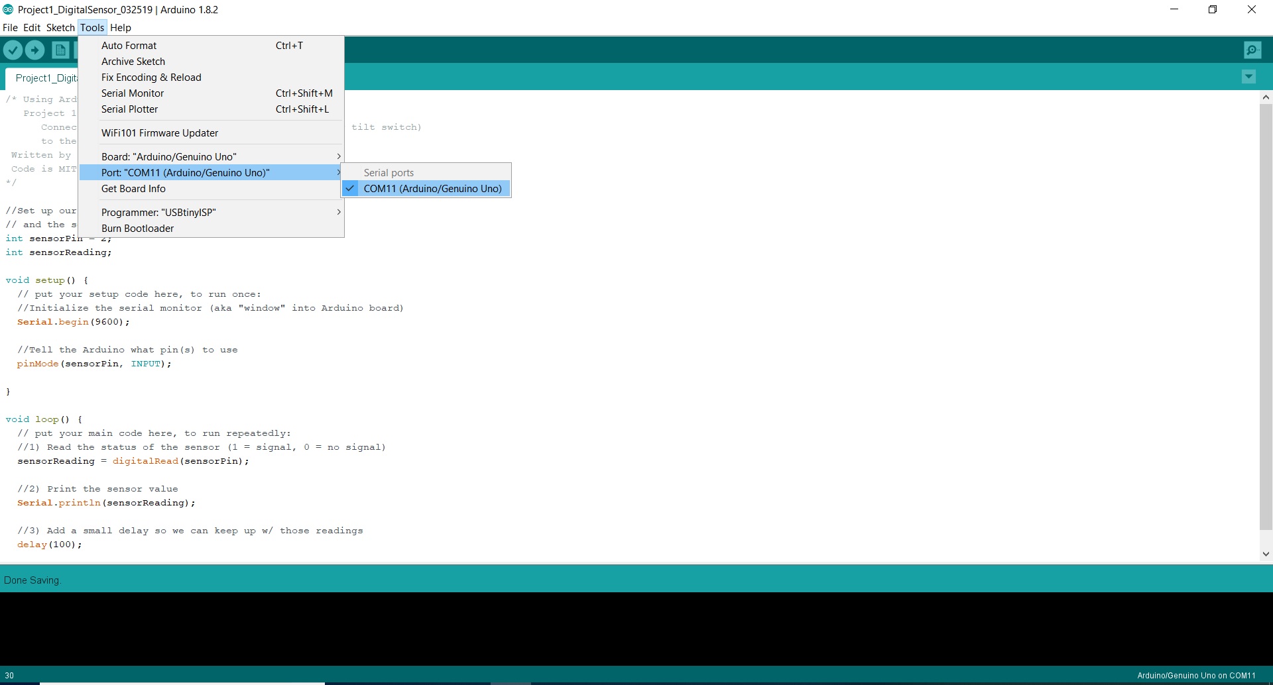1273x685 pixels.
Task: Open Serial Monitor with the magnifier icon
Action: click(1252, 50)
